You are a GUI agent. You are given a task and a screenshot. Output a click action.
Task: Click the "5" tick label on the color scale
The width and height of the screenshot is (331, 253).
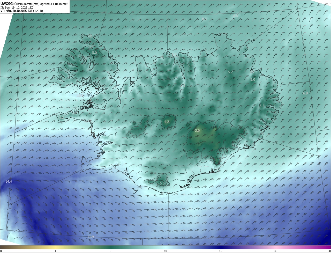110,251
